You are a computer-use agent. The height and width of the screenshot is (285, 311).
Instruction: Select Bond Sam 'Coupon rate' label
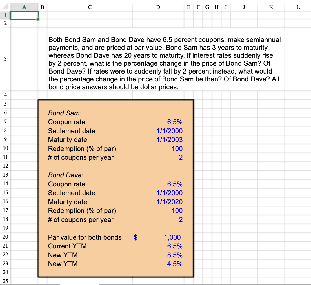click(67, 122)
